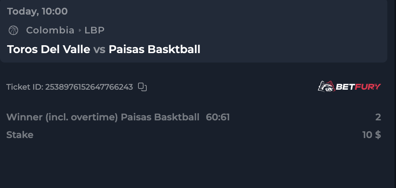Click the Ticket ID number text
This screenshot has height=188, width=396.
(x=89, y=87)
